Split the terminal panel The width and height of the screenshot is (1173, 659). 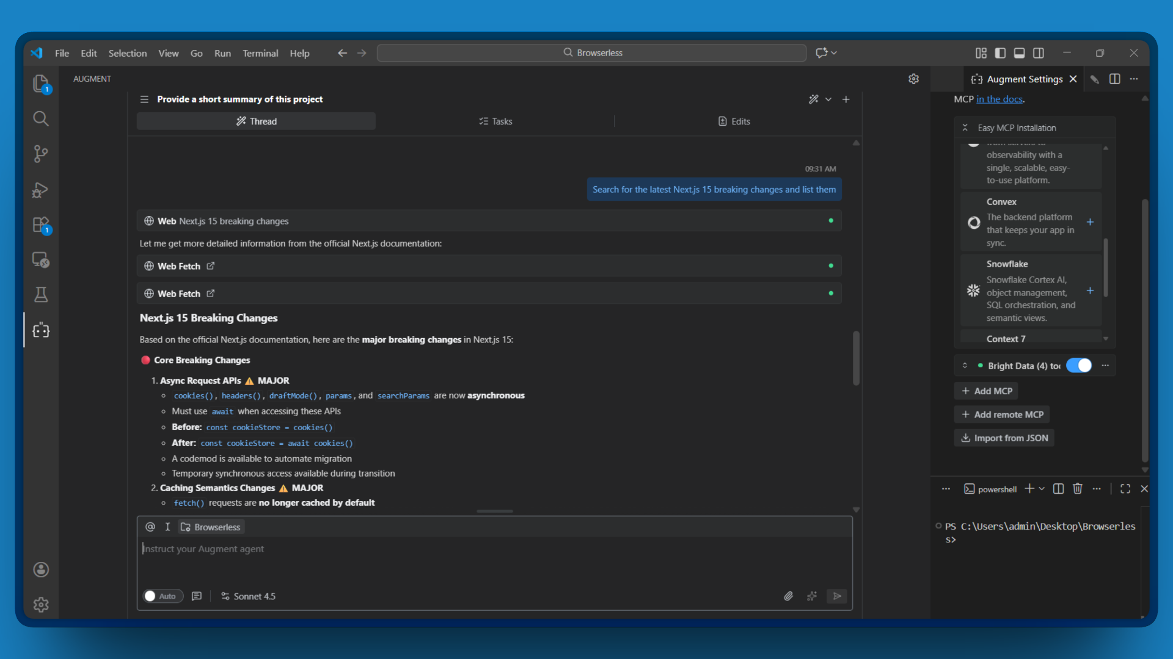tap(1058, 488)
